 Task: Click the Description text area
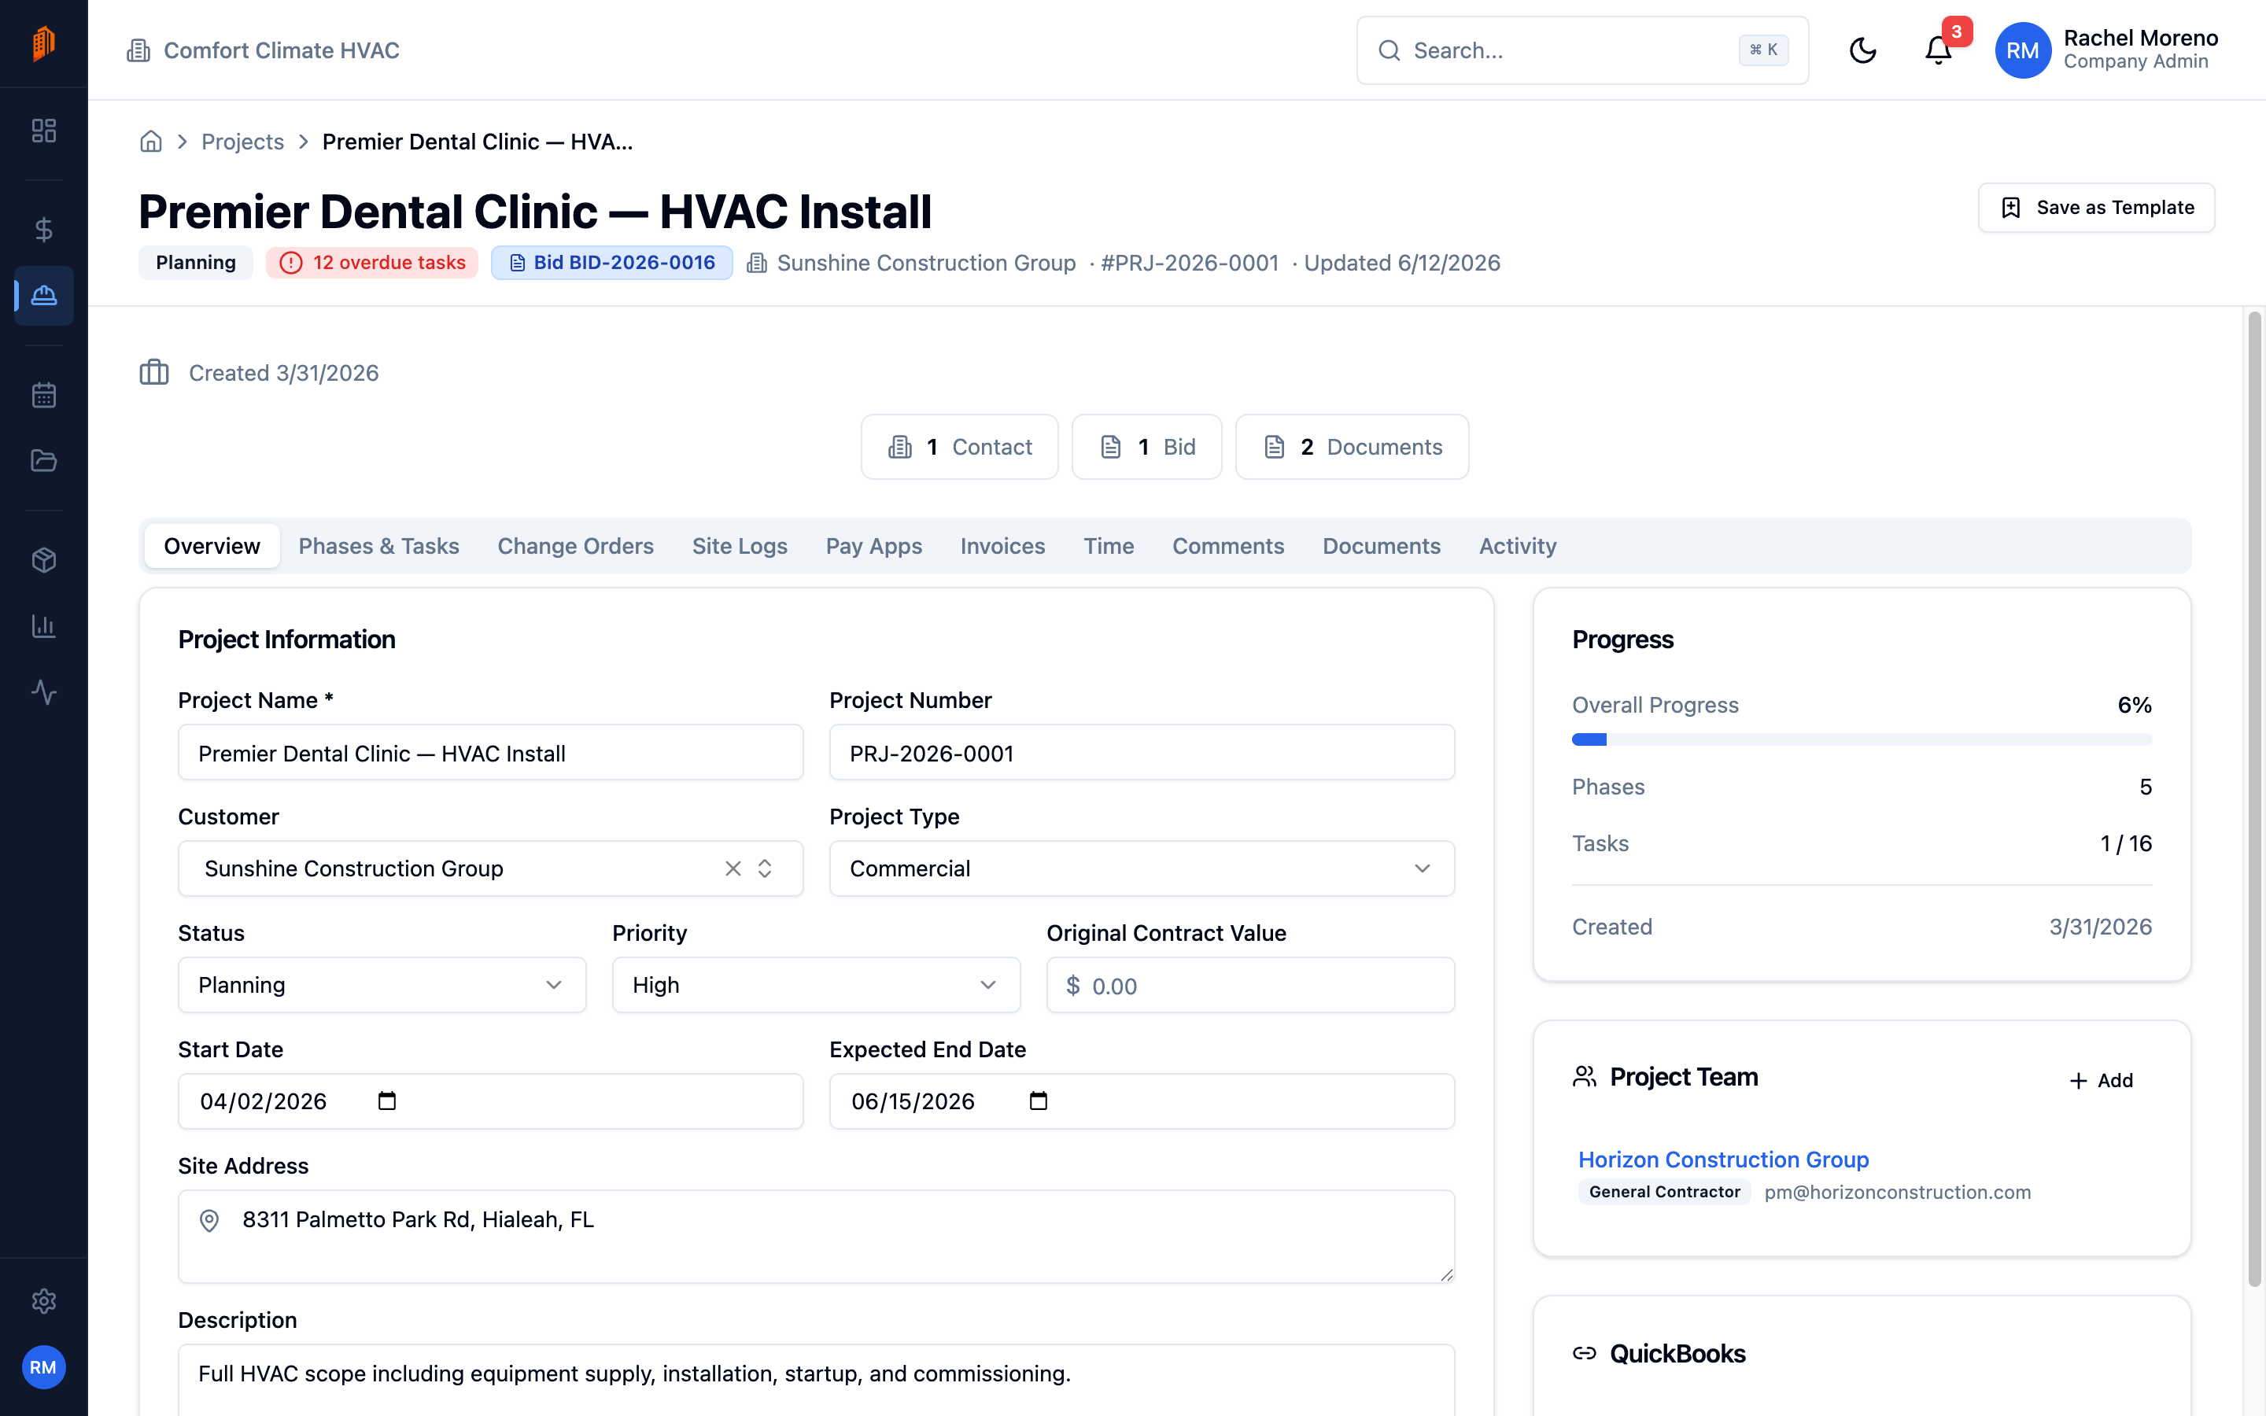(816, 1381)
